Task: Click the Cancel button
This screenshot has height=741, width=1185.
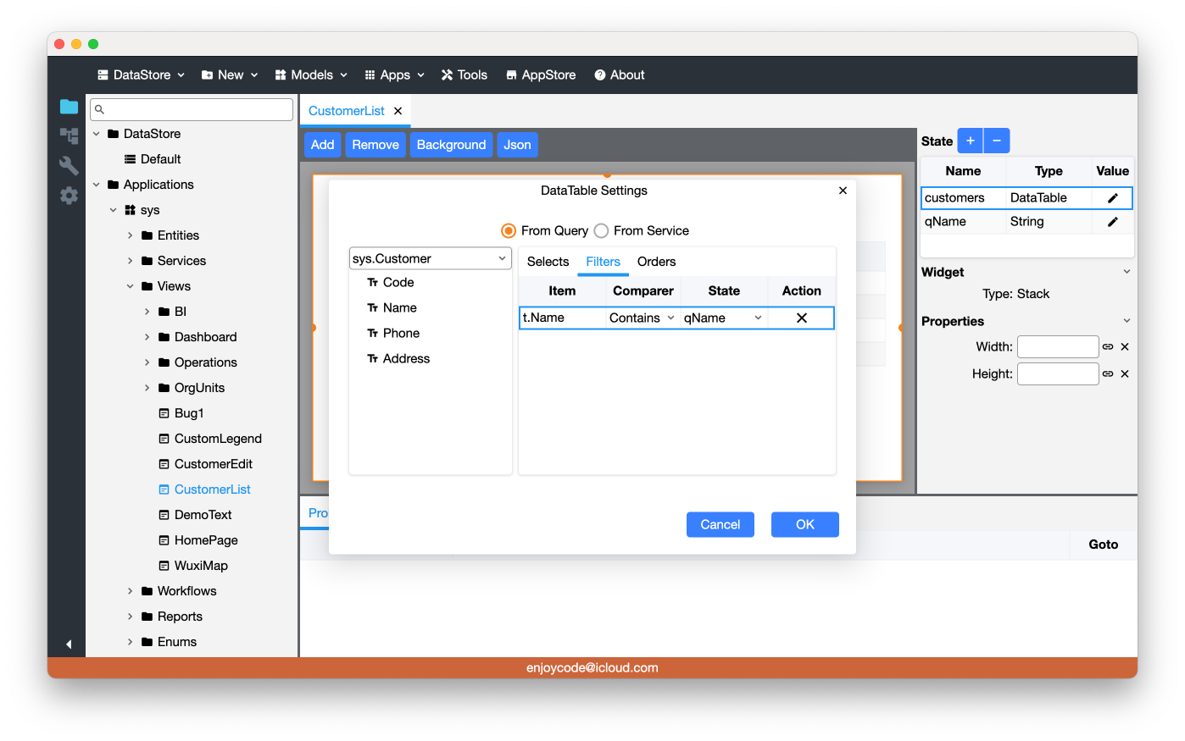Action: pyautogui.click(x=720, y=525)
